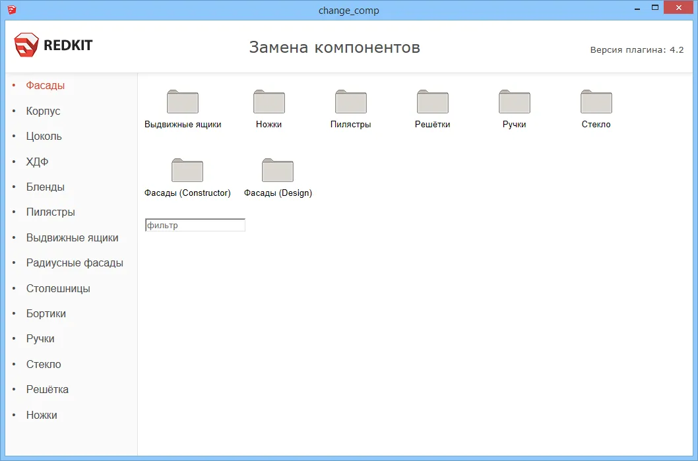This screenshot has height=461, width=698.
Task: Open the Ручки folder icon
Action: pos(515,102)
